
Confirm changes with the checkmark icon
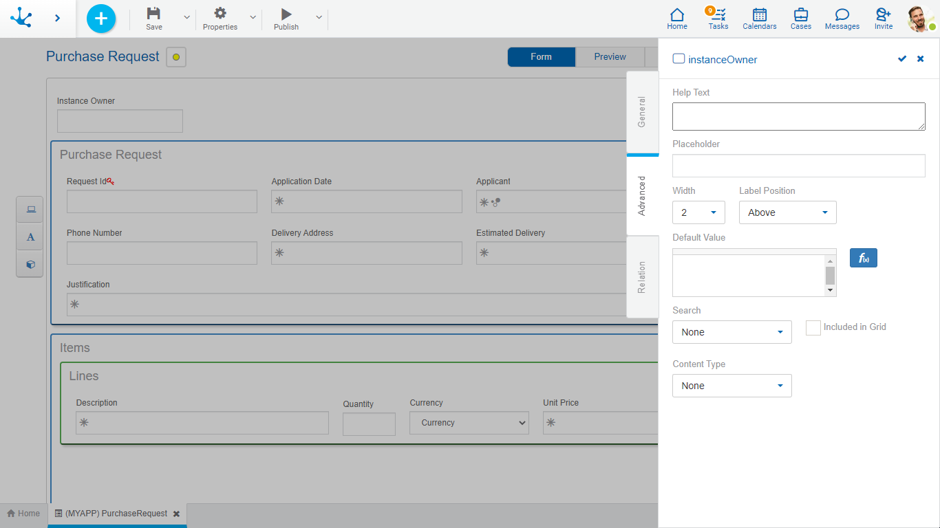click(x=902, y=59)
